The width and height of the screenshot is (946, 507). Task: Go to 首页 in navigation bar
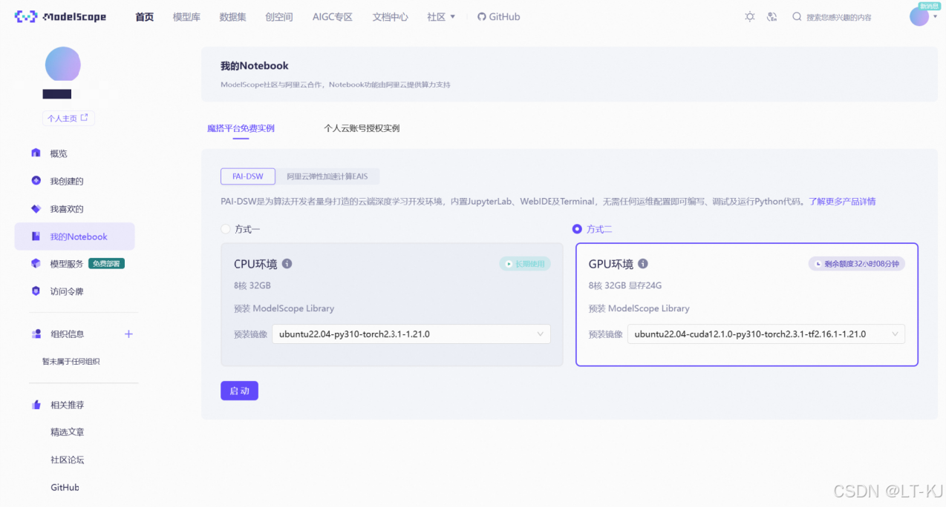tap(145, 16)
